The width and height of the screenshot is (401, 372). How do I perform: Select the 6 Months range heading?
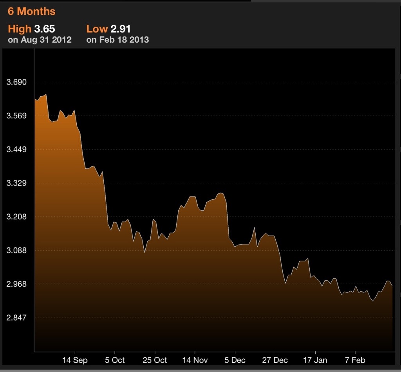click(x=31, y=11)
